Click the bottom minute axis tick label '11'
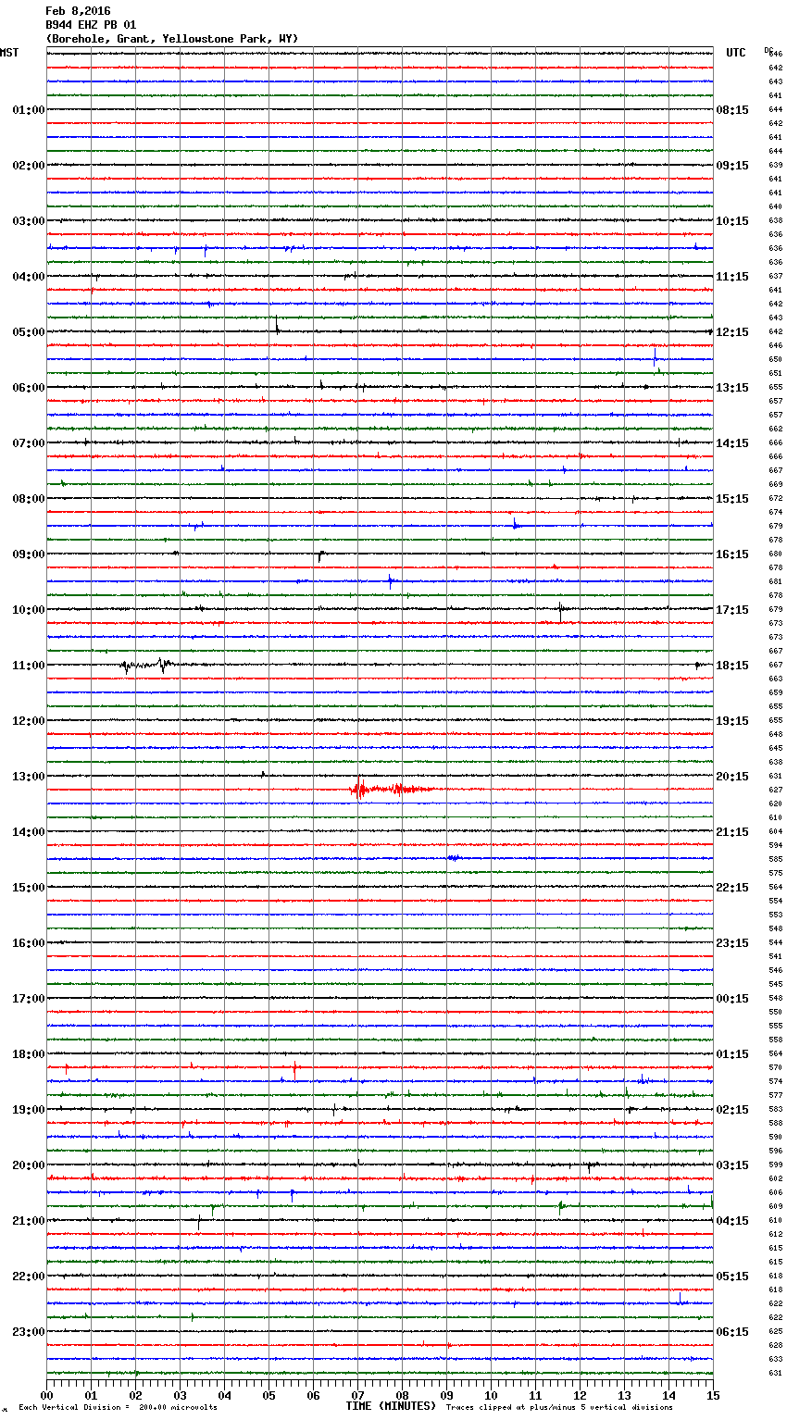 tap(535, 1396)
